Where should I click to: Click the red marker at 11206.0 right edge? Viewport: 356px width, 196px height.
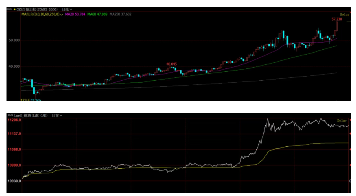tap(350, 120)
